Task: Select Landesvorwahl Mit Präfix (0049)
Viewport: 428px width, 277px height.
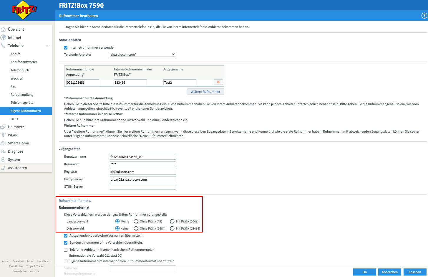Action: [x=172, y=221]
